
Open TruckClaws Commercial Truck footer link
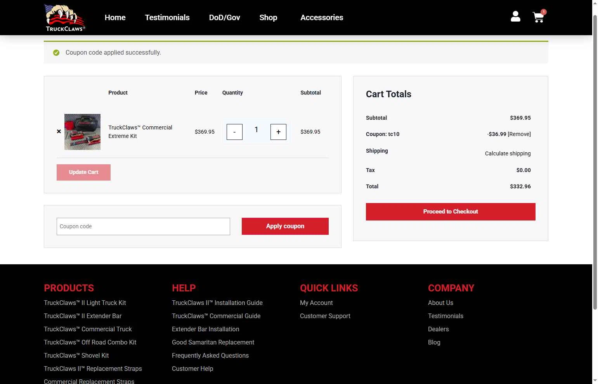click(88, 329)
